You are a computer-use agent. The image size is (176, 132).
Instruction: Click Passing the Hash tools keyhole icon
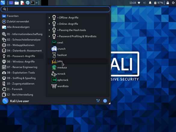pos(54,30)
